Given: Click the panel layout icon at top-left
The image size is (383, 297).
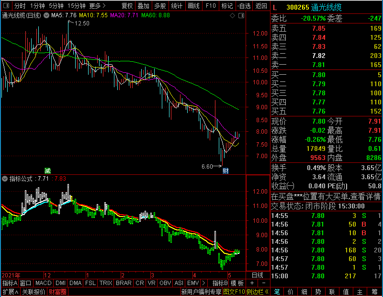Looking at the screenshot, I should [6, 6].
